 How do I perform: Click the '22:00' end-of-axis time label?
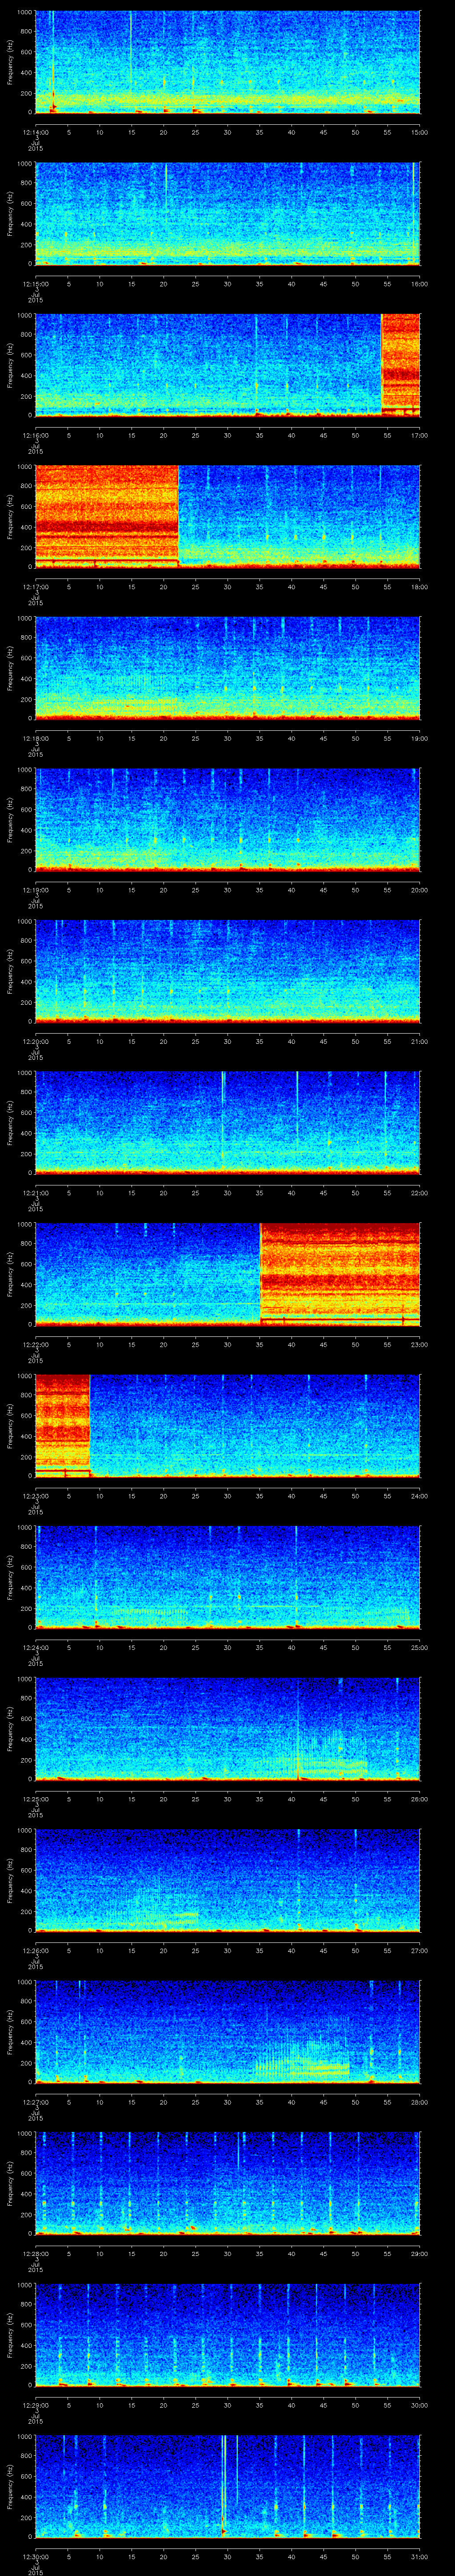(x=419, y=1192)
